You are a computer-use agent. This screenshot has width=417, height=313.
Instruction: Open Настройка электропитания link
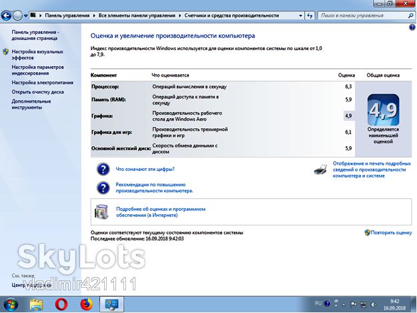coord(42,83)
